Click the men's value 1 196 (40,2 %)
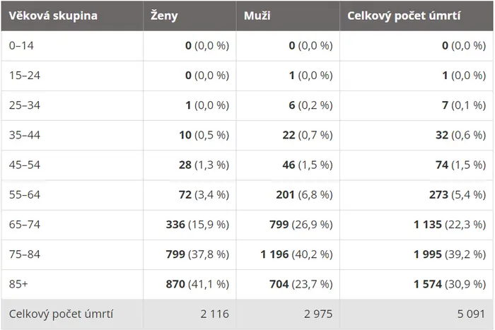495x330 pixels. pyautogui.click(x=297, y=254)
